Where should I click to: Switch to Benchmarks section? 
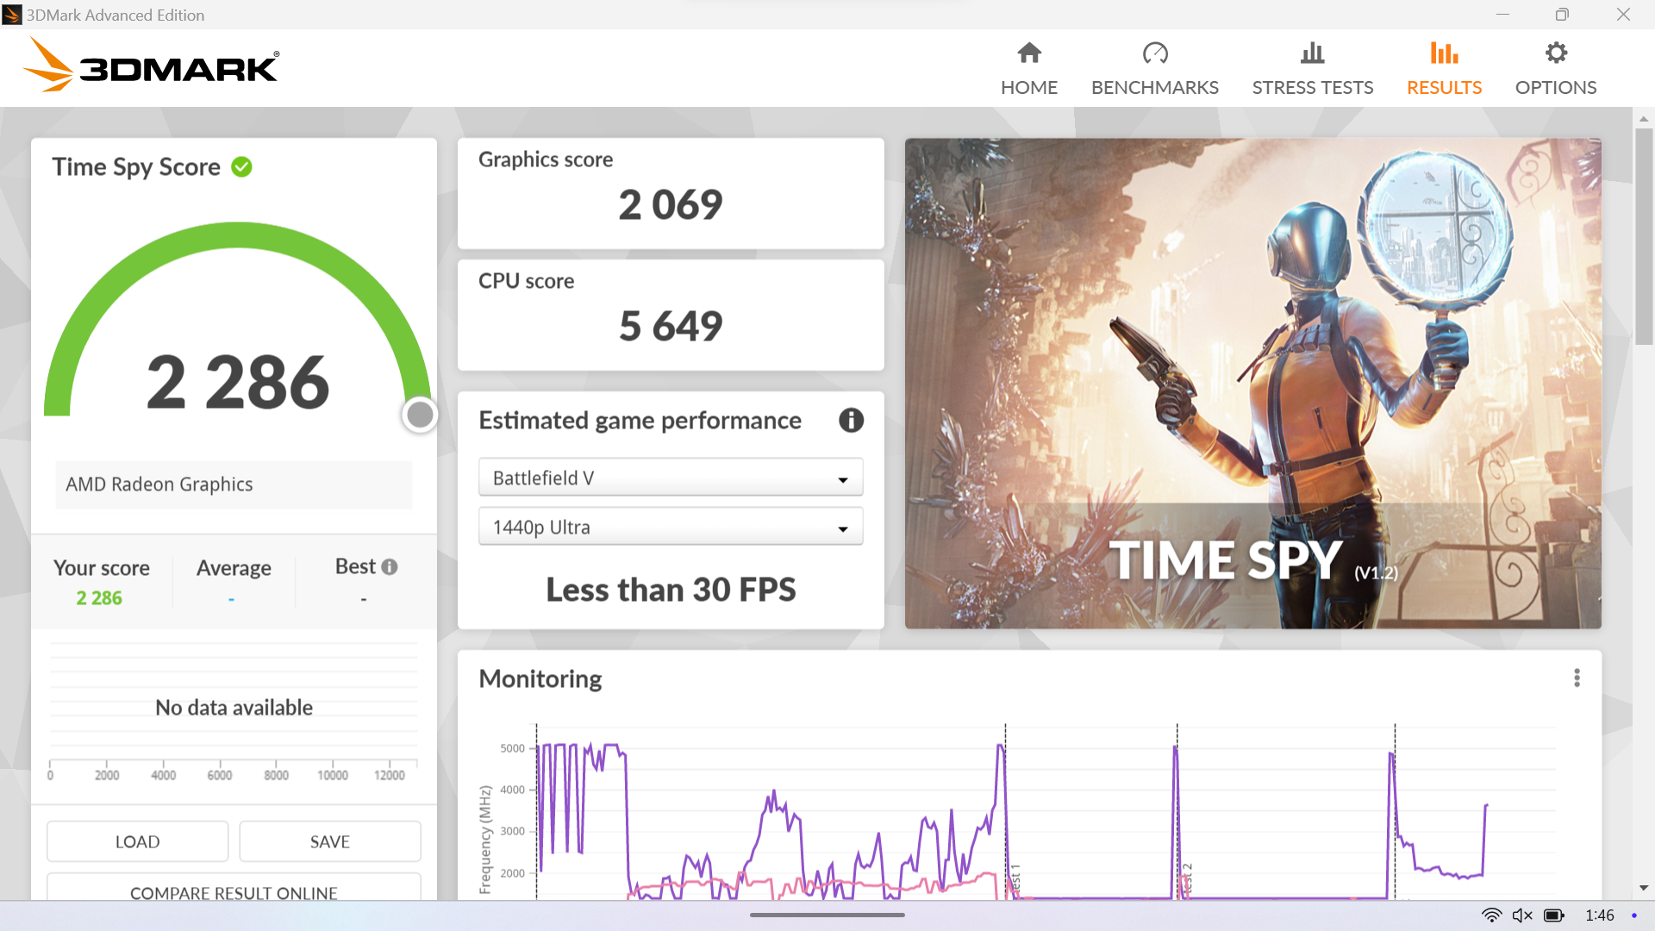click(1155, 69)
